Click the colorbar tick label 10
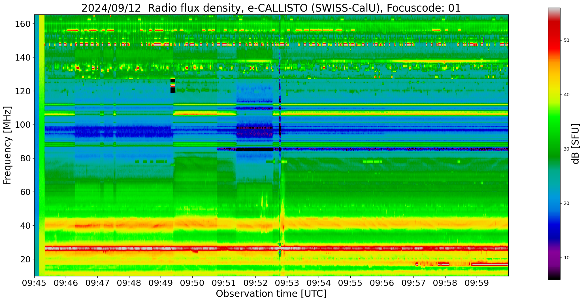Viewport: 584px width, 302px height. 566,258
